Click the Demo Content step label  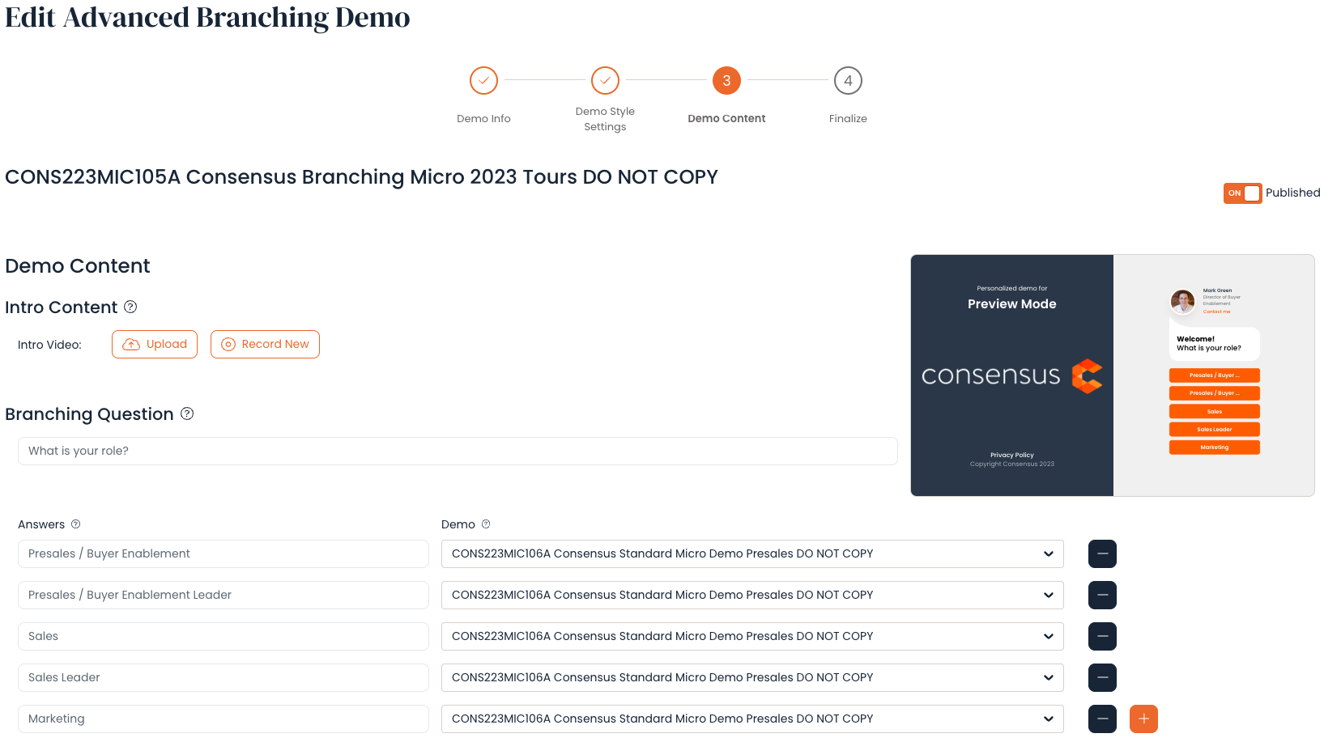pyautogui.click(x=726, y=118)
